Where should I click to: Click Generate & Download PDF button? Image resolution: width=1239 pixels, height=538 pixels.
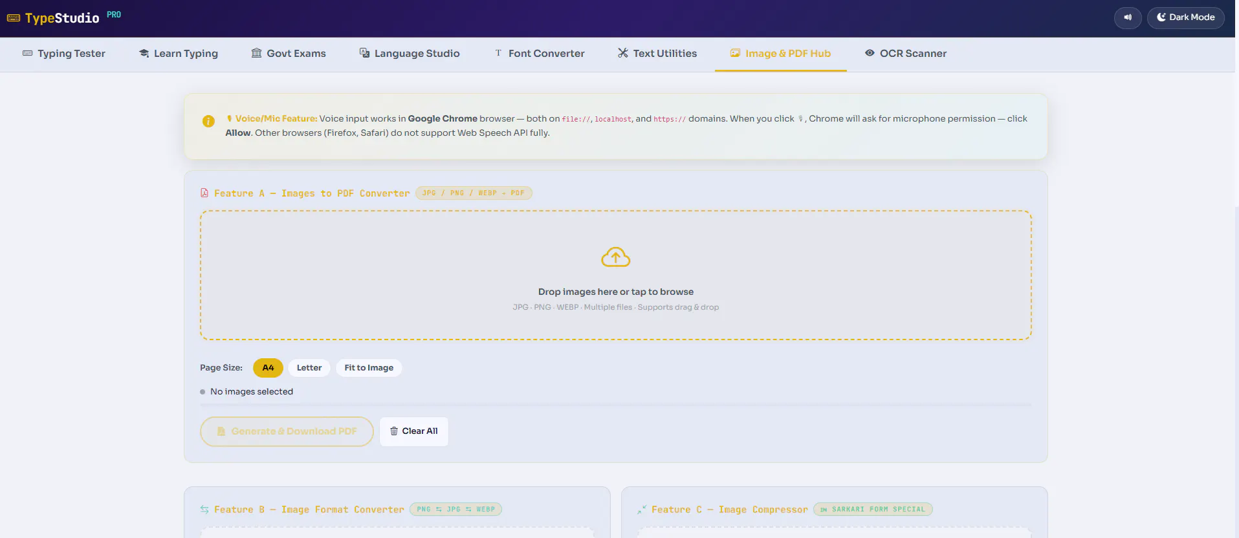pos(287,431)
